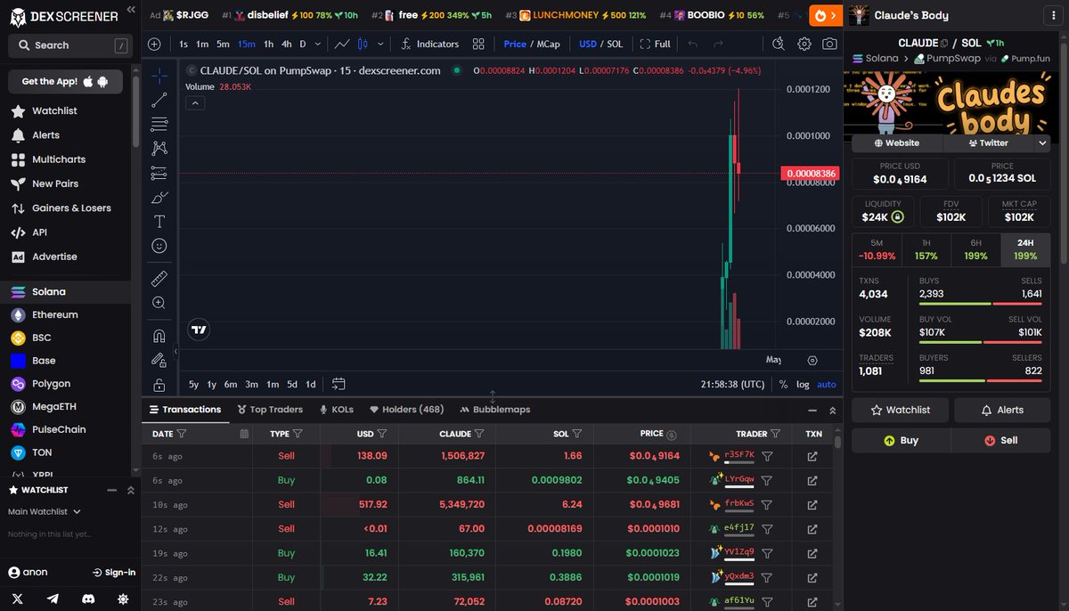1069x611 pixels.
Task: Select the crosshair cursor tool
Action: pyautogui.click(x=159, y=76)
